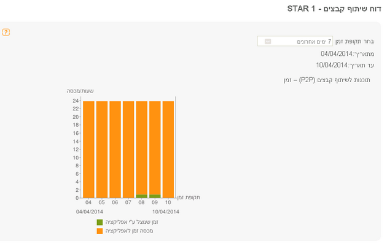Open the orange help question-mark icon
The width and height of the screenshot is (387, 244).
pos(6,32)
